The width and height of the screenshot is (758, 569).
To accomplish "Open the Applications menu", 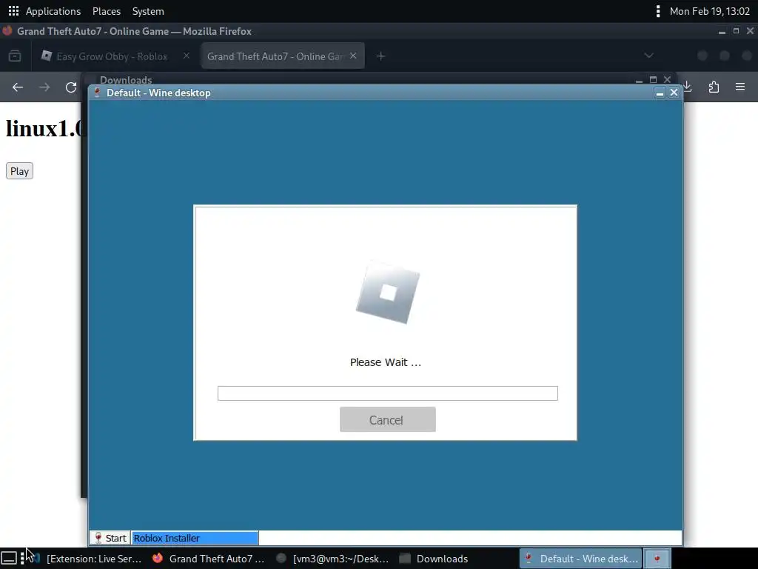I will click(53, 10).
